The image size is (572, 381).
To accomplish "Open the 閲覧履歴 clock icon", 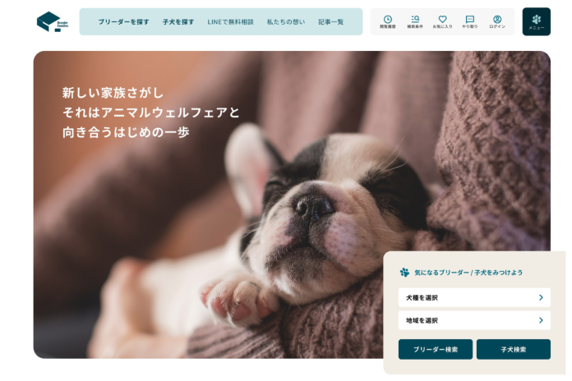I will point(387,22).
